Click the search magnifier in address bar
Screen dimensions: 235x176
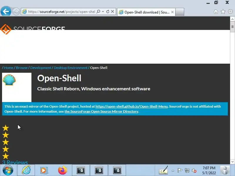98,11
